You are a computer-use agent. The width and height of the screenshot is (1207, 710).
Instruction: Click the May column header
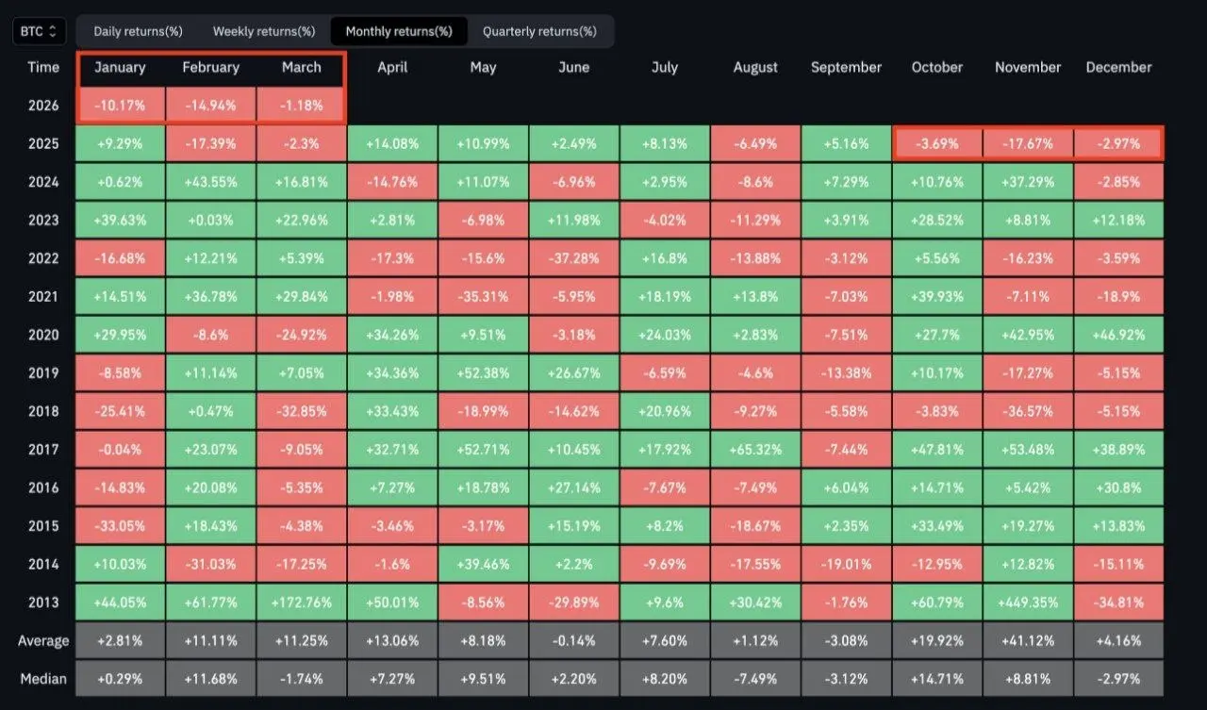point(483,67)
